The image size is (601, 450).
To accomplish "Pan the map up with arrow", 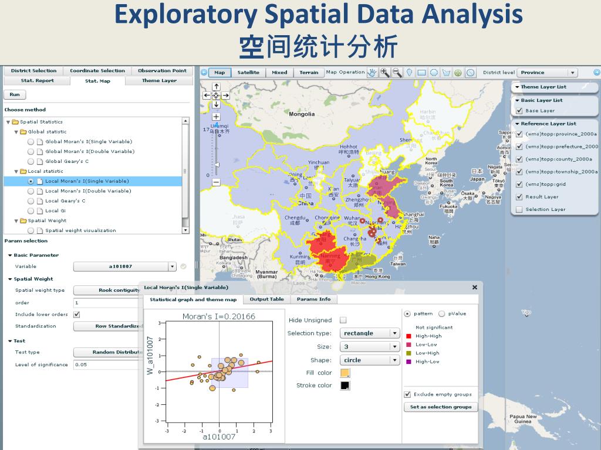I will (x=216, y=87).
